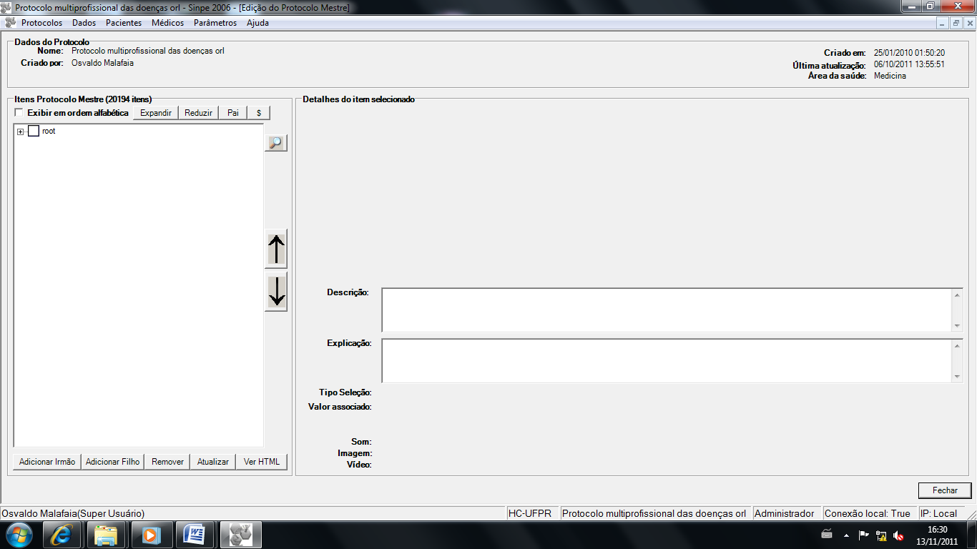This screenshot has height=549, width=977.
Task: Open the Ajuda menu
Action: [257, 23]
